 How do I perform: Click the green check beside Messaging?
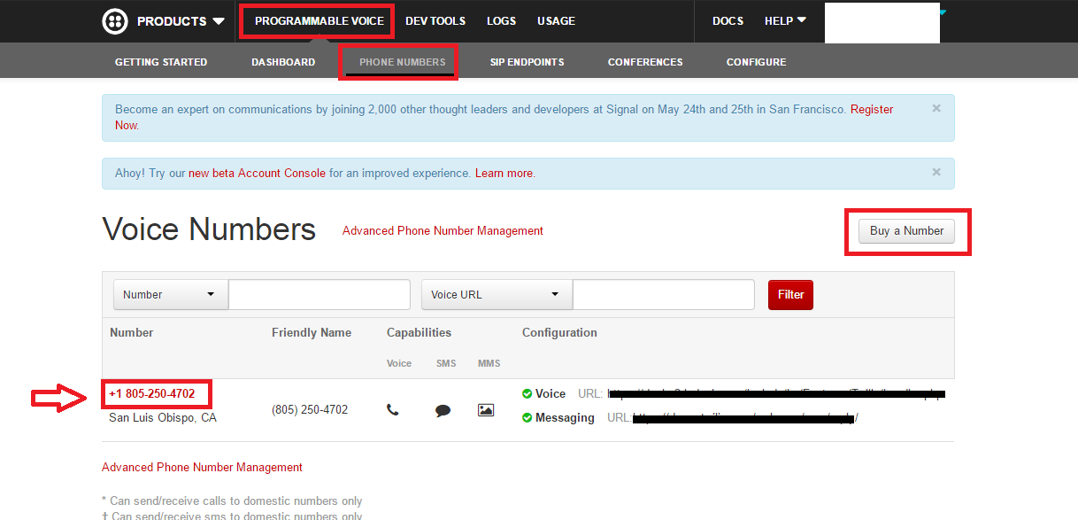527,417
